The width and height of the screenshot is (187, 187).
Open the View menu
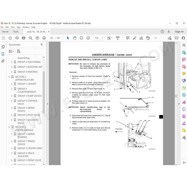tap(13, 27)
